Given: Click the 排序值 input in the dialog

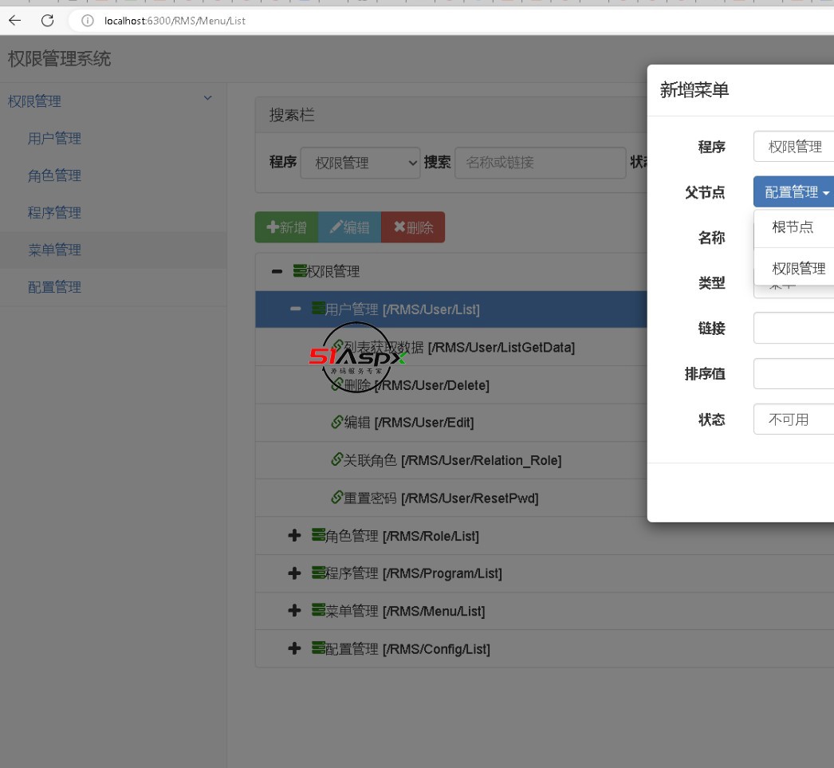Looking at the screenshot, I should tap(794, 373).
